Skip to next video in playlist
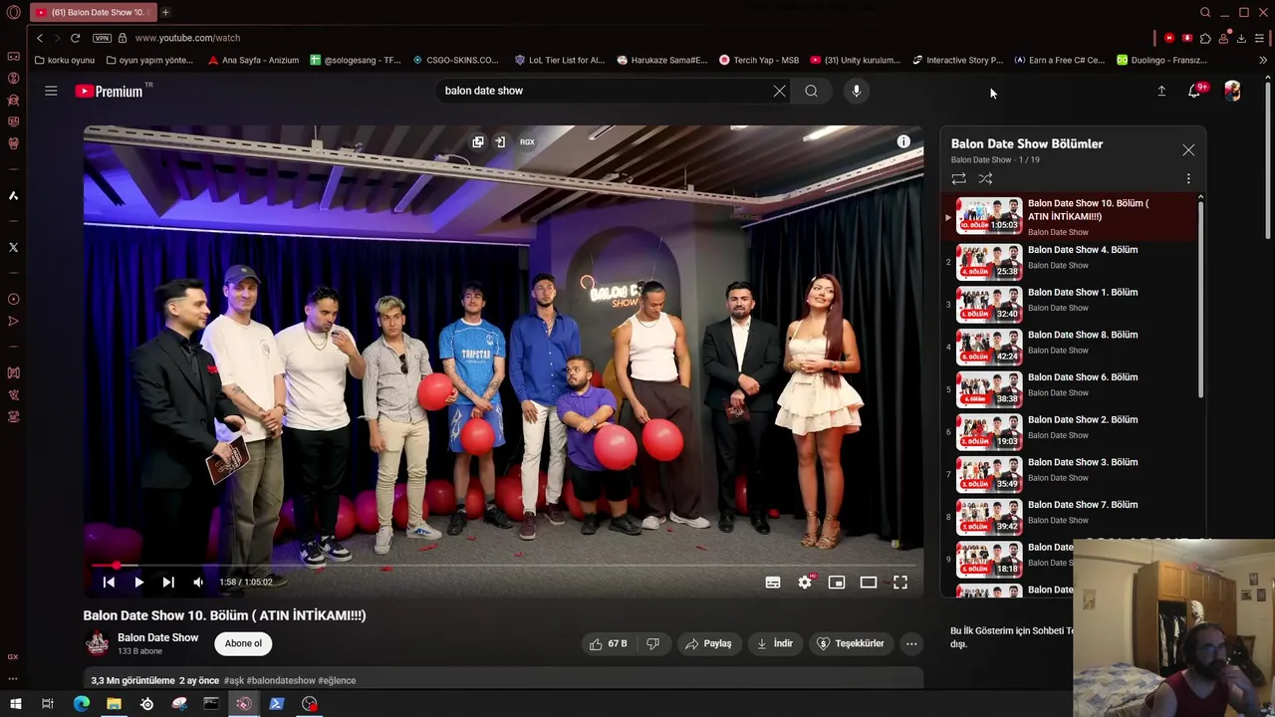Viewport: 1275px width, 717px height. coord(168,583)
